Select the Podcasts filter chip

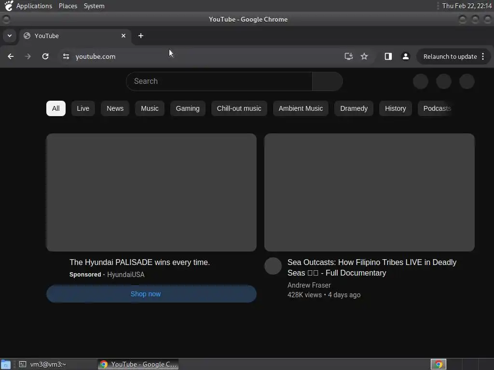tap(437, 108)
